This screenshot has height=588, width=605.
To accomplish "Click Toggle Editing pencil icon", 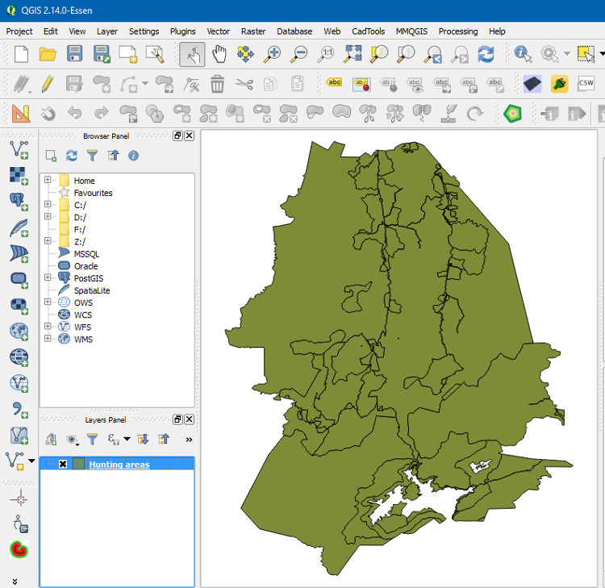I will (x=48, y=84).
